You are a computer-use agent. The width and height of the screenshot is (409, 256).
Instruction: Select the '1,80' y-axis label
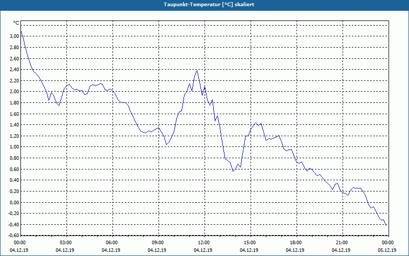(14, 103)
